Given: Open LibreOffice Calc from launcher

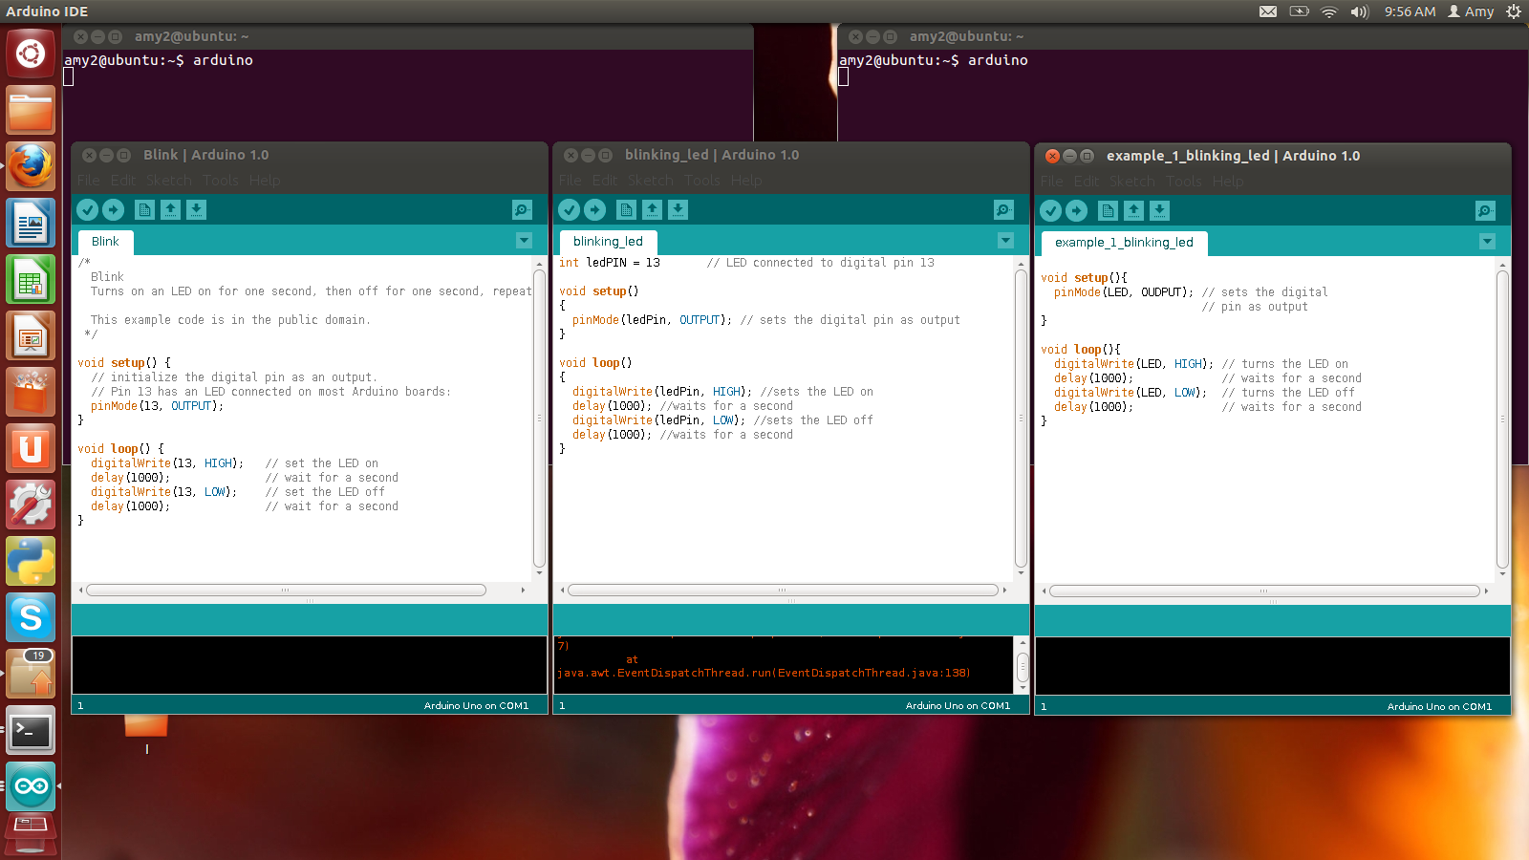Looking at the screenshot, I should (x=31, y=279).
